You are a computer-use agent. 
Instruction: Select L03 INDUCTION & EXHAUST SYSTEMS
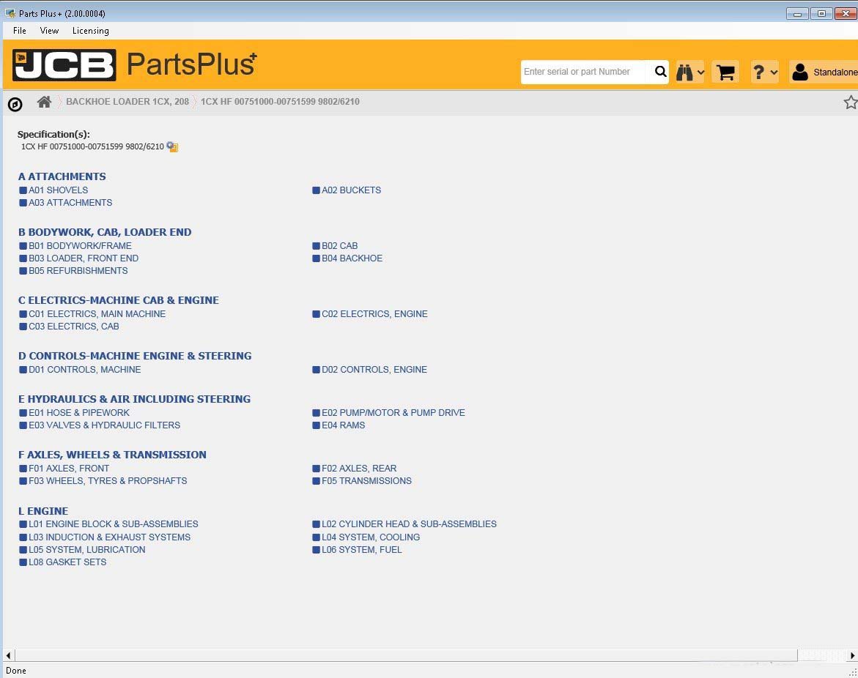(109, 538)
